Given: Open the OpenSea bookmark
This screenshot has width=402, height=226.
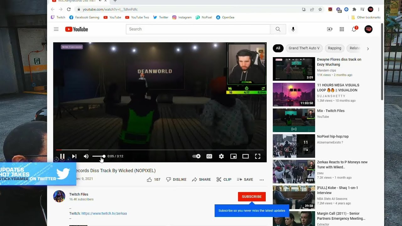Looking at the screenshot, I should [225, 17].
